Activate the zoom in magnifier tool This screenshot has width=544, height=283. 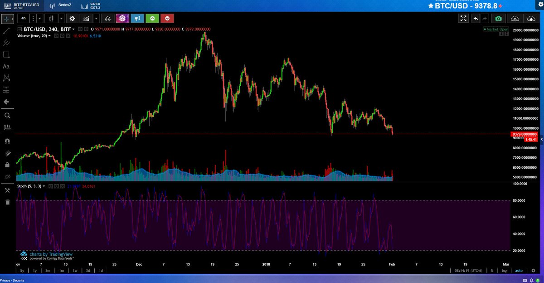pos(6,116)
